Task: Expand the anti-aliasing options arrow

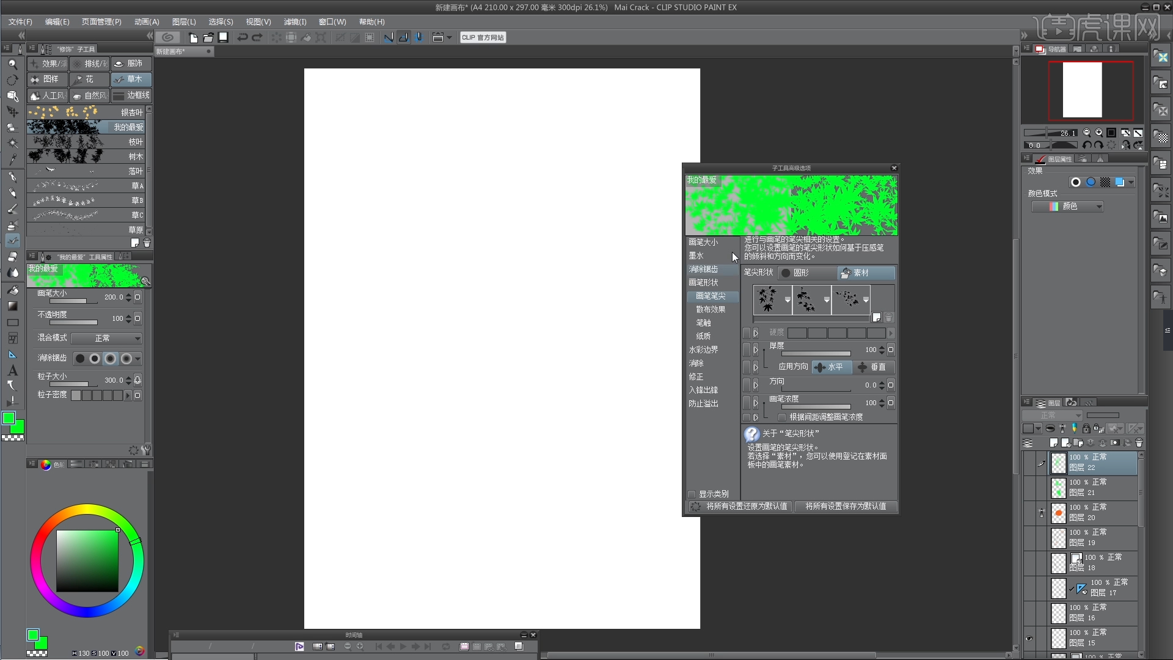Action: [x=137, y=359]
